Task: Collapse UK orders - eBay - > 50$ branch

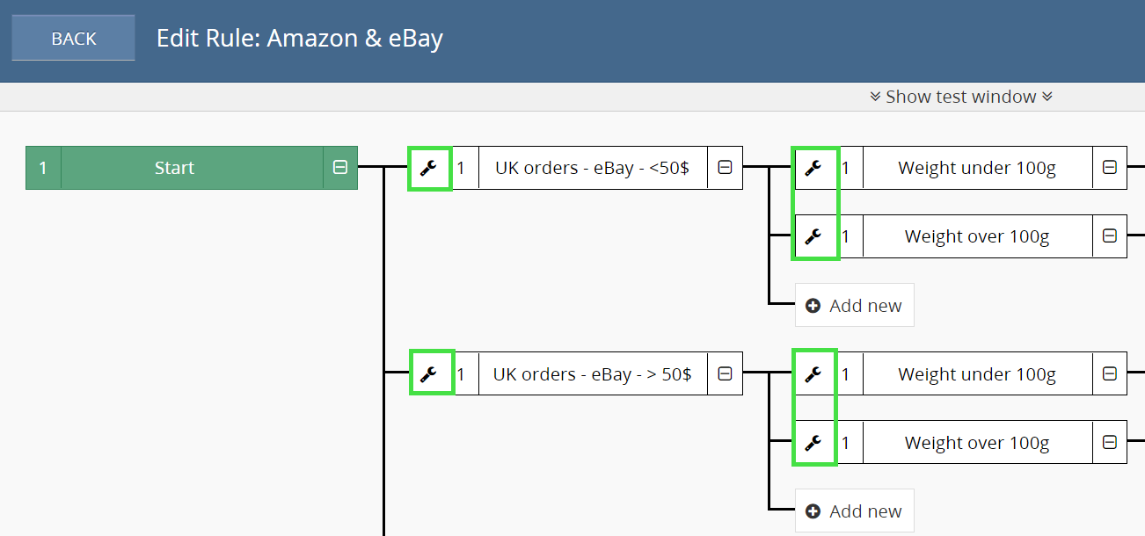Action: coord(725,374)
